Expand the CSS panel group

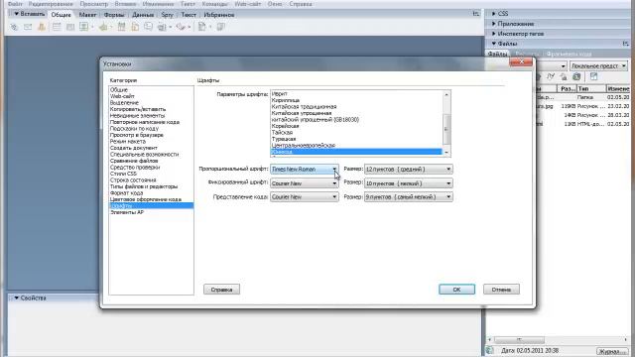[494, 14]
